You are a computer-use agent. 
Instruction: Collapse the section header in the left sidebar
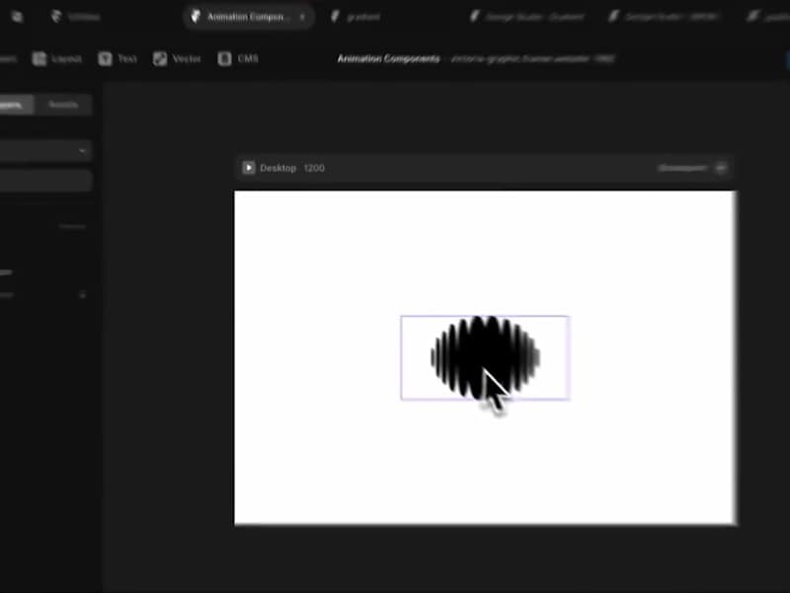[x=72, y=225]
